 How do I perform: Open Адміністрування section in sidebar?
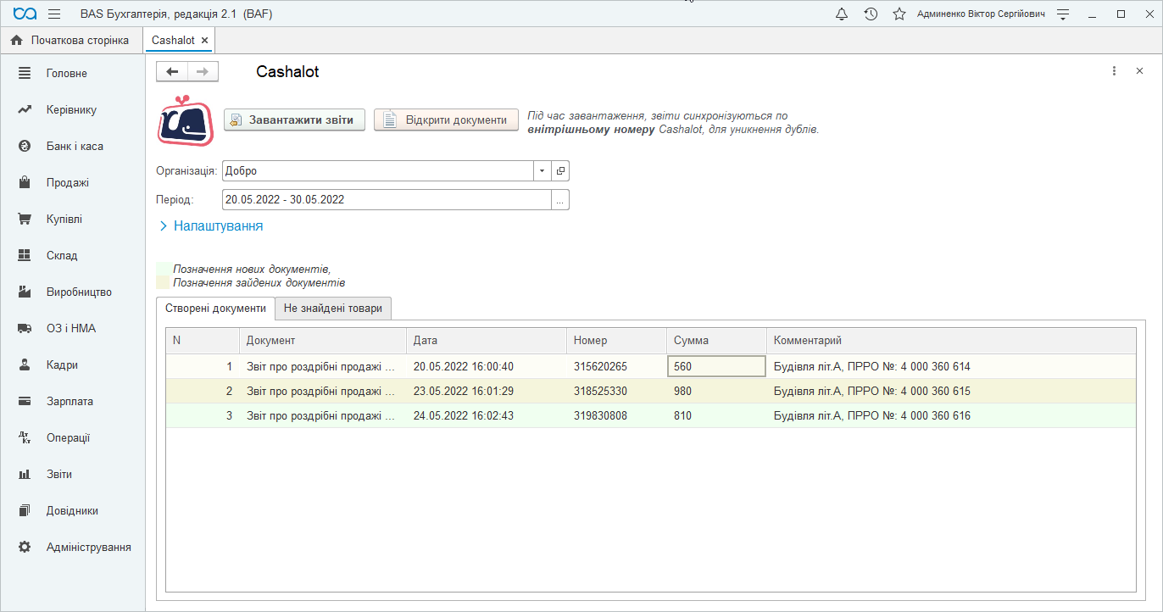(x=88, y=548)
